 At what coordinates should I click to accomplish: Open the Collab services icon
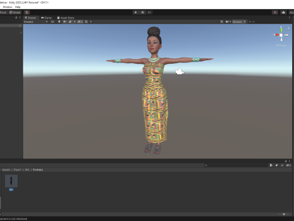tap(275, 12)
